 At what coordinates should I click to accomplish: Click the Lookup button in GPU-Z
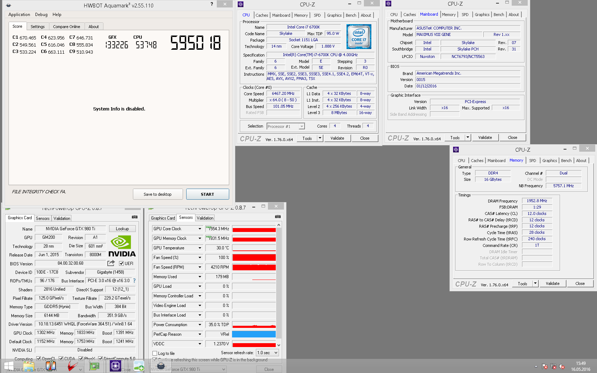[122, 229]
